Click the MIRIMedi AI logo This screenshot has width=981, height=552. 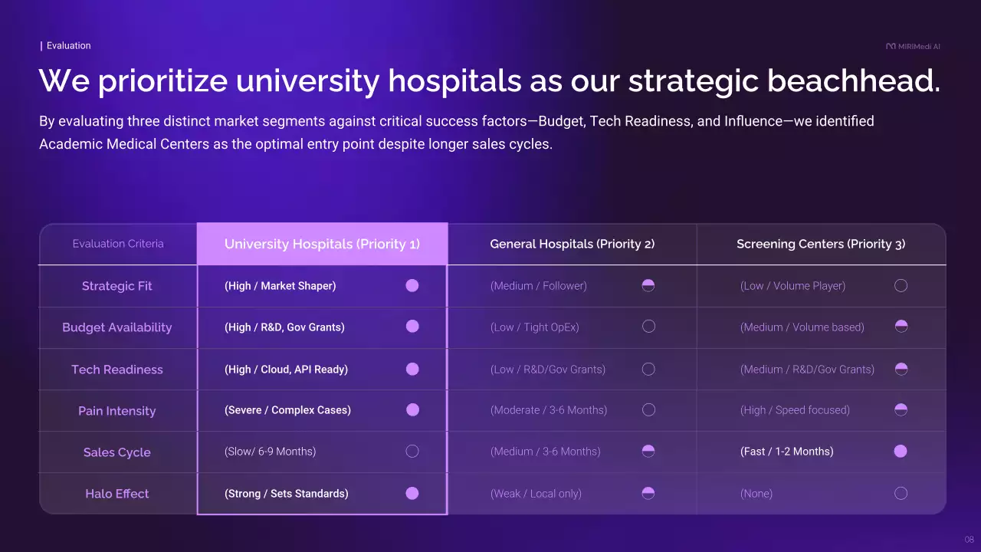[913, 46]
